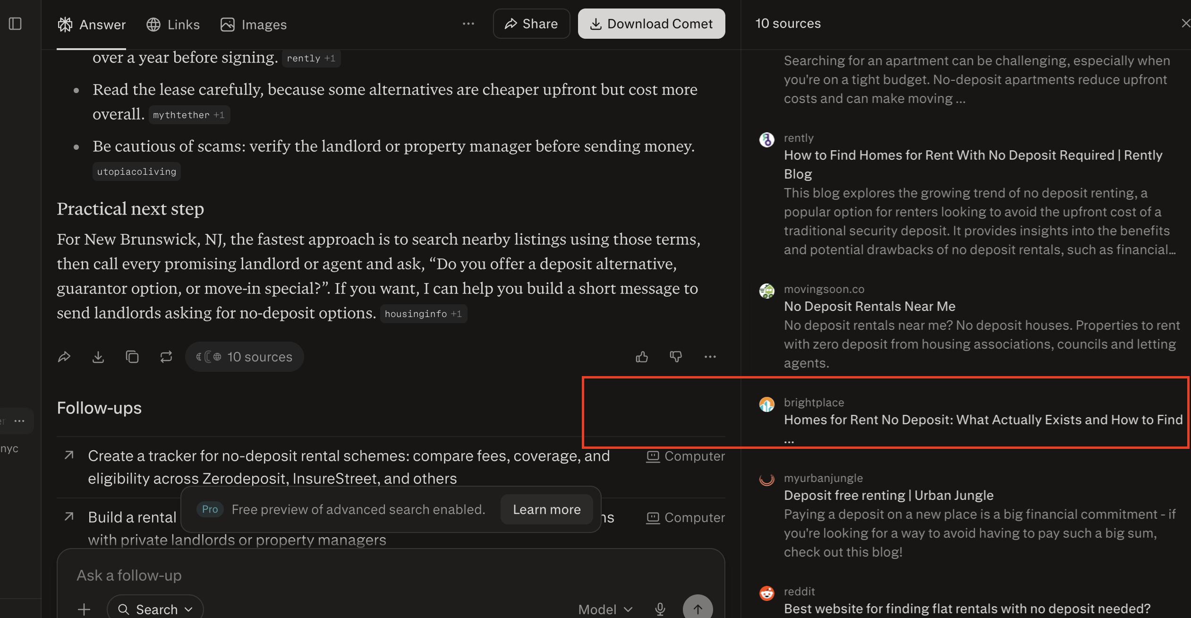
Task: Open the Links tab
Action: tap(173, 25)
